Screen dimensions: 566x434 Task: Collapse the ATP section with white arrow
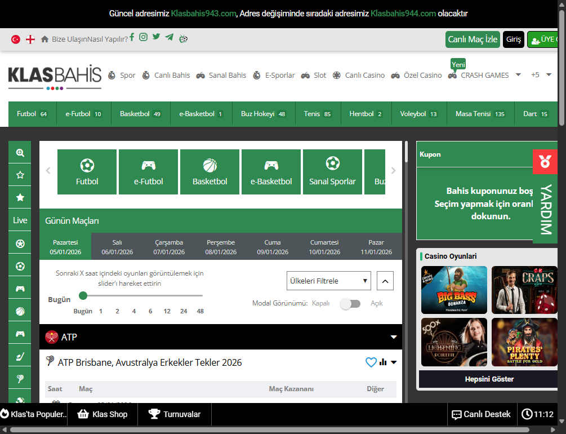pyautogui.click(x=394, y=337)
